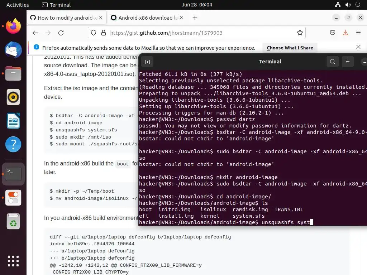Click the network status icon in top bar
The width and height of the screenshot is (367, 275).
338,5
